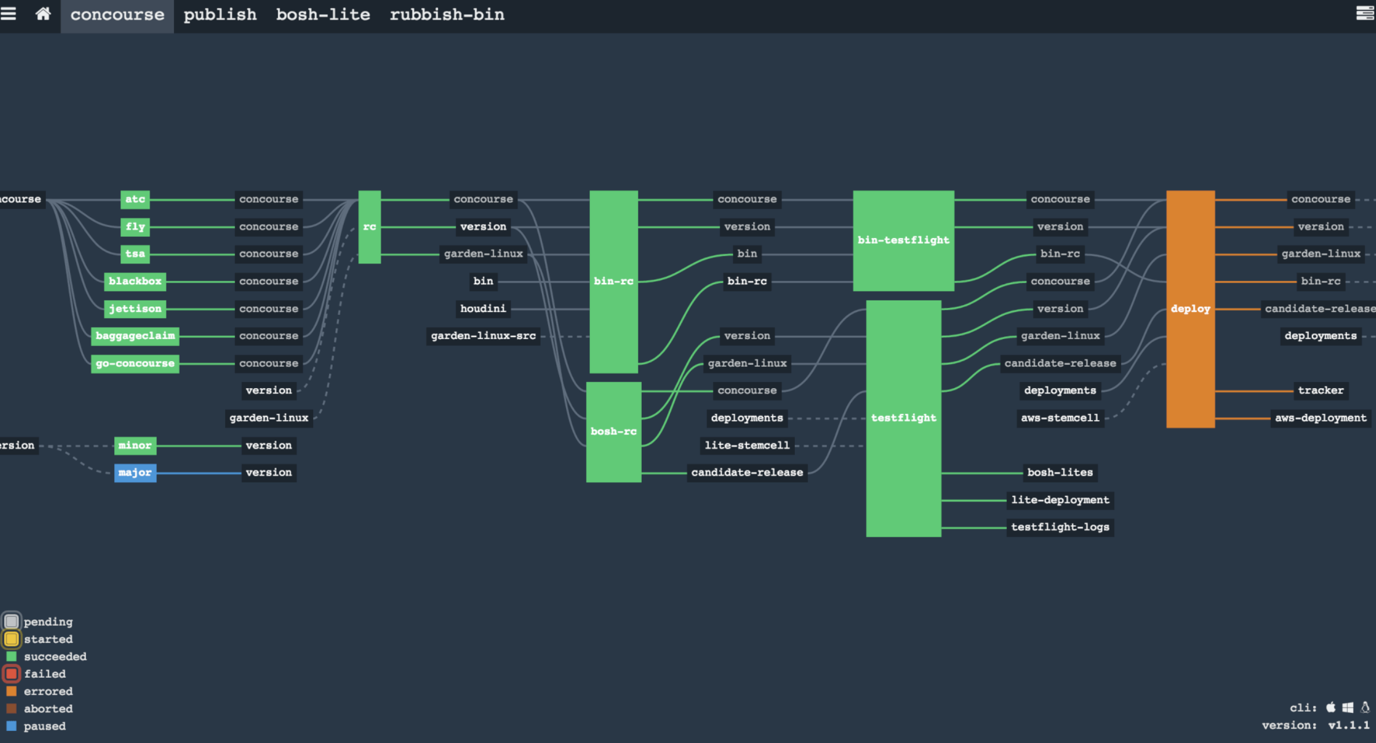
Task: Open the testflight job node
Action: point(903,418)
